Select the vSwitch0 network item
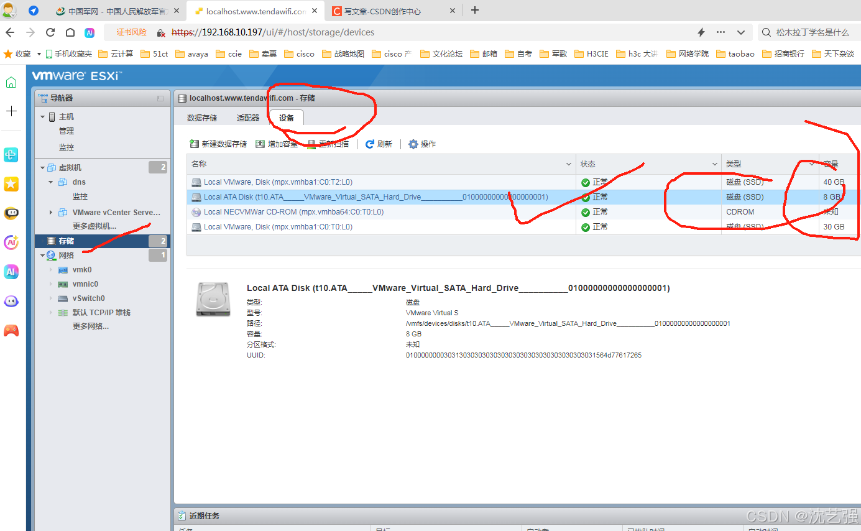 [x=88, y=298]
